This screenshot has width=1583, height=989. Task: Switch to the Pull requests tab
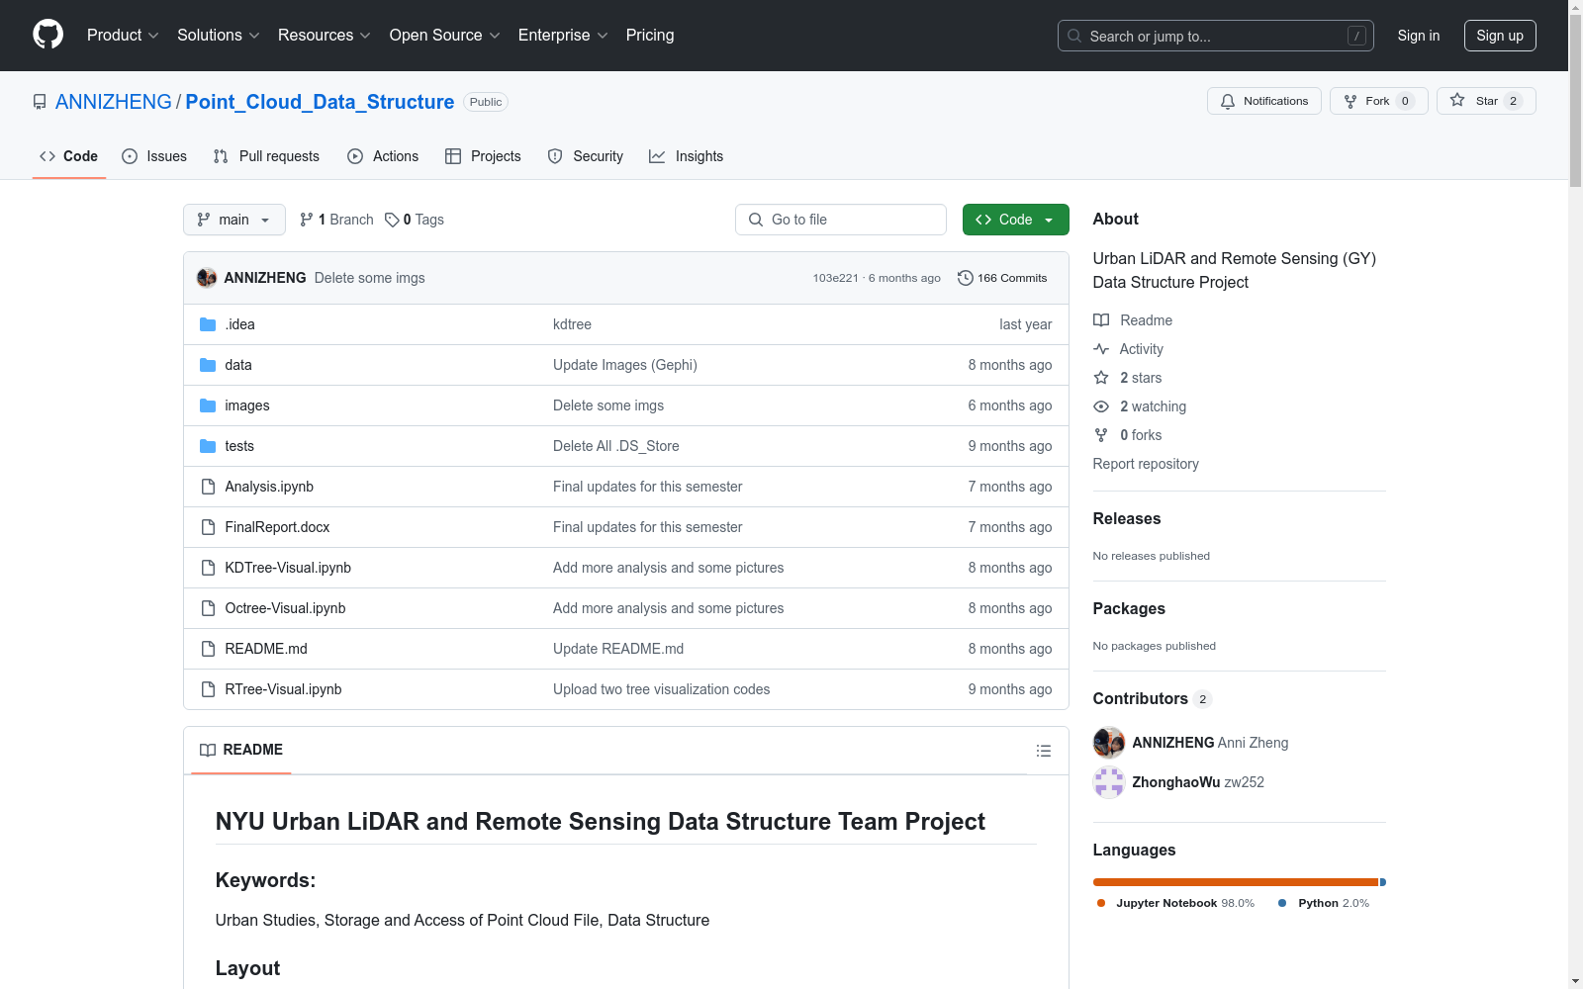coord(266,156)
